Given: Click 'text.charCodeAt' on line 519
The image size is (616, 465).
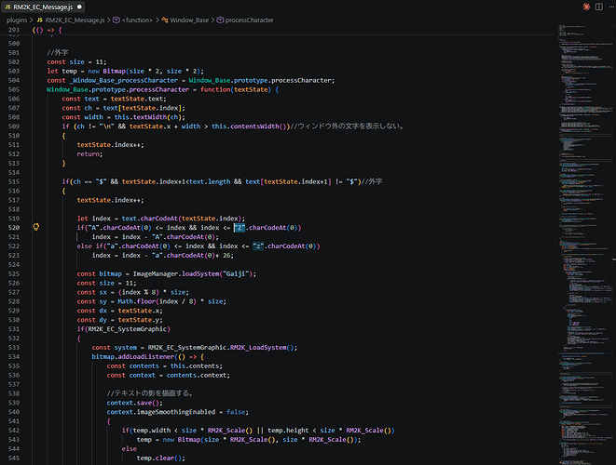Looking at the screenshot, I should (150, 219).
